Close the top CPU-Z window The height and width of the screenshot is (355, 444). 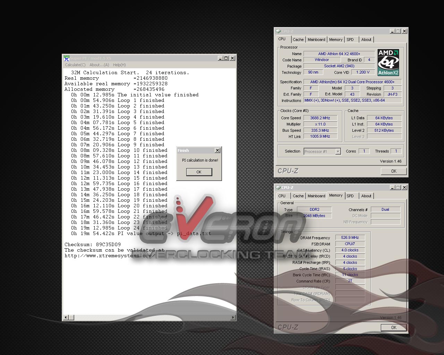click(x=404, y=31)
